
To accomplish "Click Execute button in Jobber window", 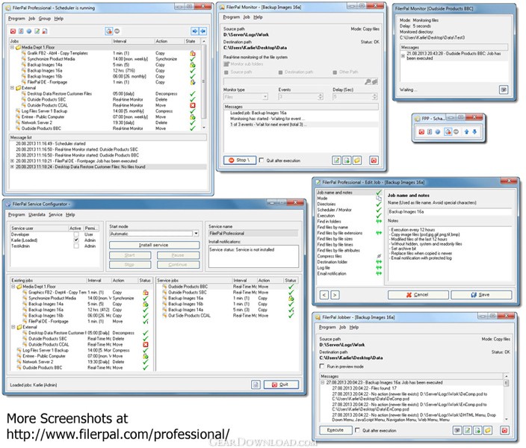I will (x=335, y=430).
